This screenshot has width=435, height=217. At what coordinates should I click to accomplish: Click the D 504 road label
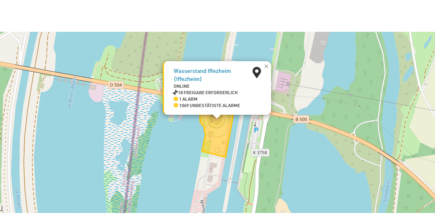click(115, 85)
